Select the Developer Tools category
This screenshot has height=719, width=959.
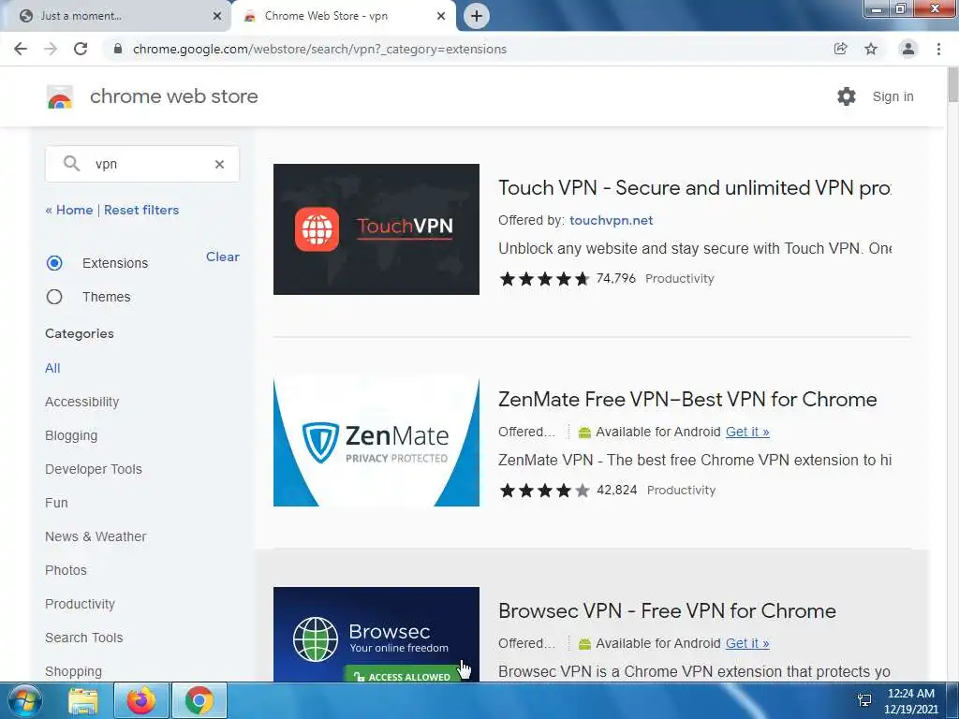[x=94, y=469]
